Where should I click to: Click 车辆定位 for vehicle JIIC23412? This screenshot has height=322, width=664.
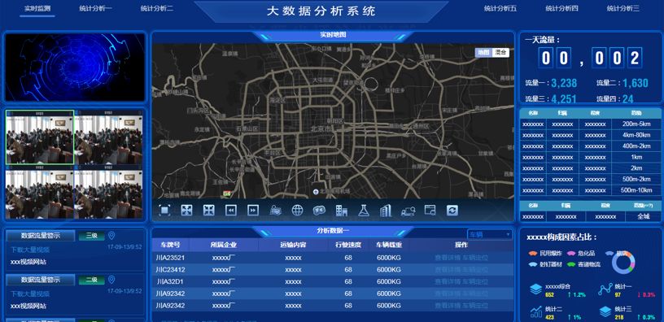[475, 269]
